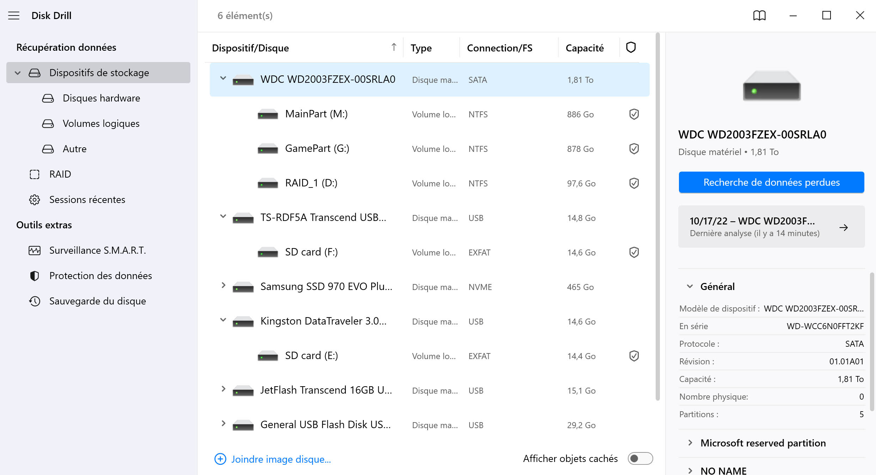
Task: Click the Disques hardware drive icon
Action: click(x=48, y=98)
